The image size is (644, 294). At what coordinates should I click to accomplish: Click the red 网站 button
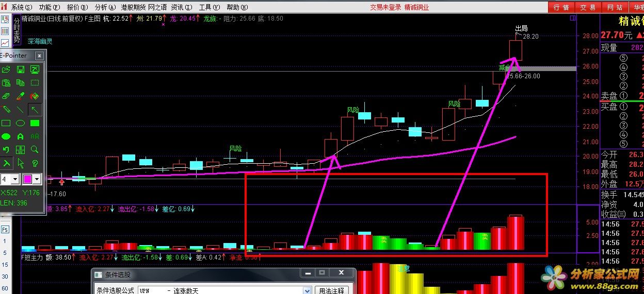(615, 7)
